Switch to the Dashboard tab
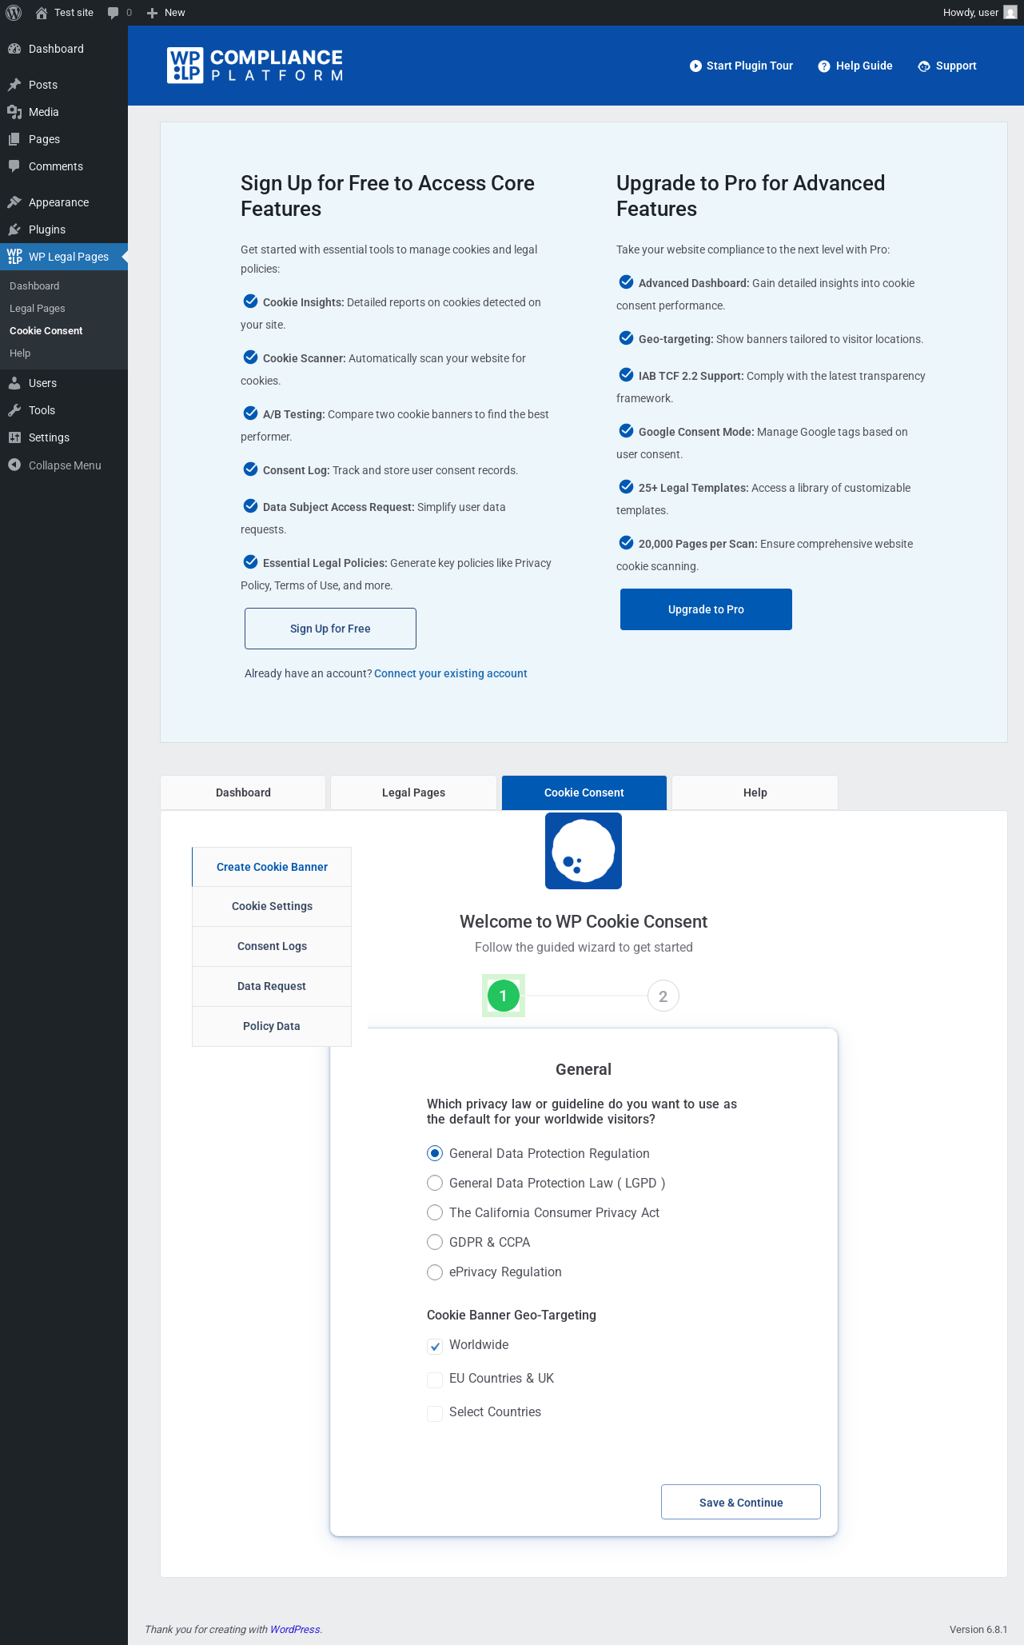This screenshot has height=1645, width=1024. (243, 793)
